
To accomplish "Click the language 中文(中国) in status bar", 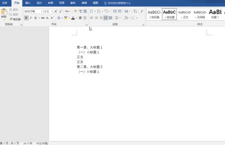I will (42, 143).
